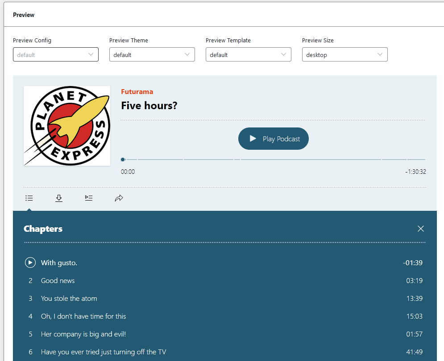
Task: Click the episode title 'Five hours?'
Action: pyautogui.click(x=149, y=106)
